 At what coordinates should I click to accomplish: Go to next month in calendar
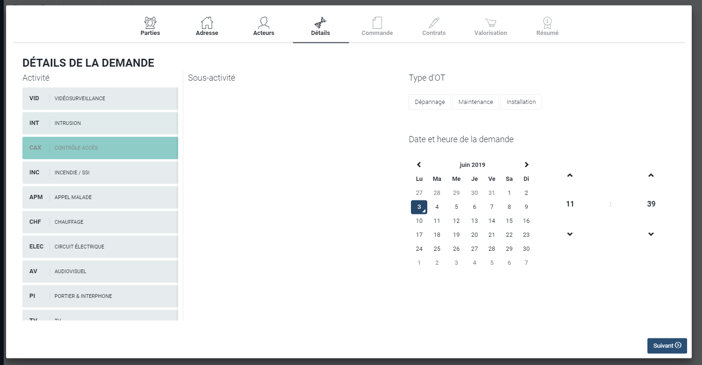click(x=526, y=165)
